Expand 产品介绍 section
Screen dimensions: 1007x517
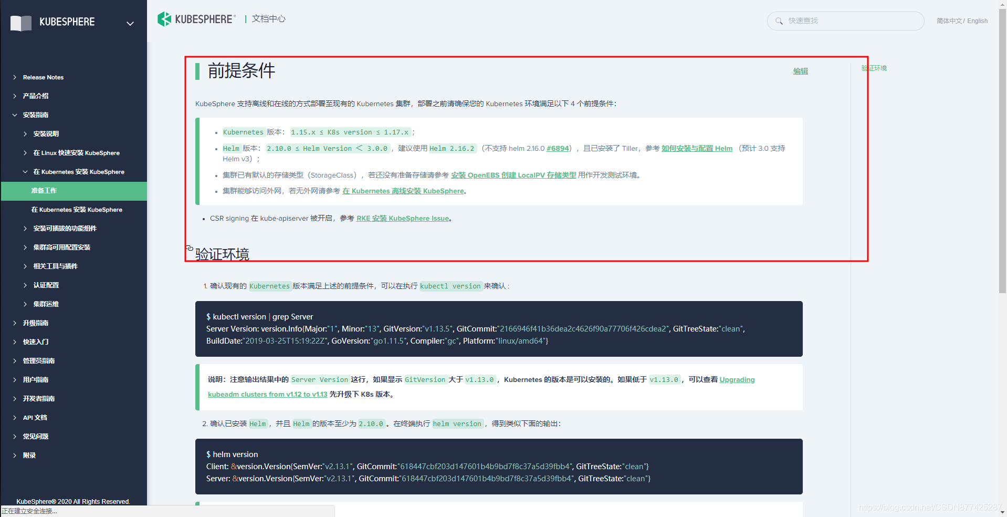pyautogui.click(x=36, y=96)
